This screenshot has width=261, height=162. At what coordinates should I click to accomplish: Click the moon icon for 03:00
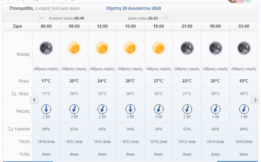coord(243,47)
